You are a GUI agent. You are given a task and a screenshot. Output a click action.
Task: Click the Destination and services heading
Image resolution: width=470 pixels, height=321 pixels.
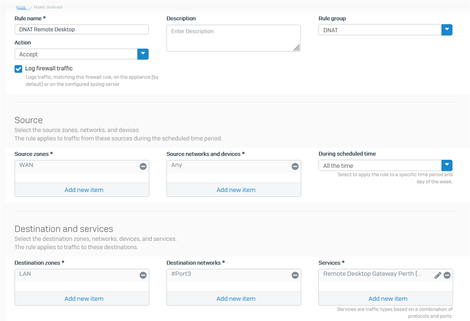[x=64, y=229]
